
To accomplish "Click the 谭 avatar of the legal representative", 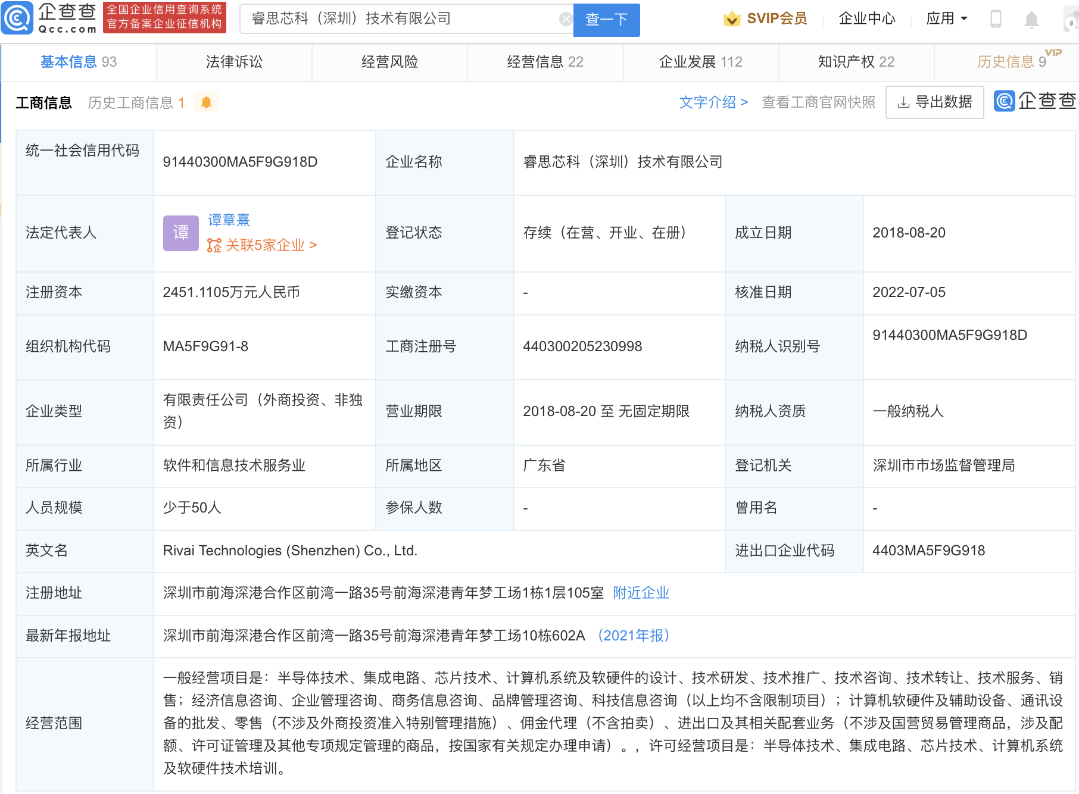I will [181, 233].
